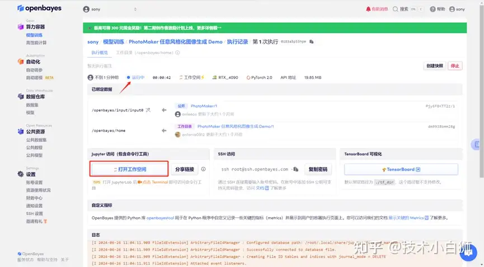Image resolution: width=484 pixels, height=267 pixels.
Task: Open 资源使用状况 in the sidebar
Action: tap(38, 190)
